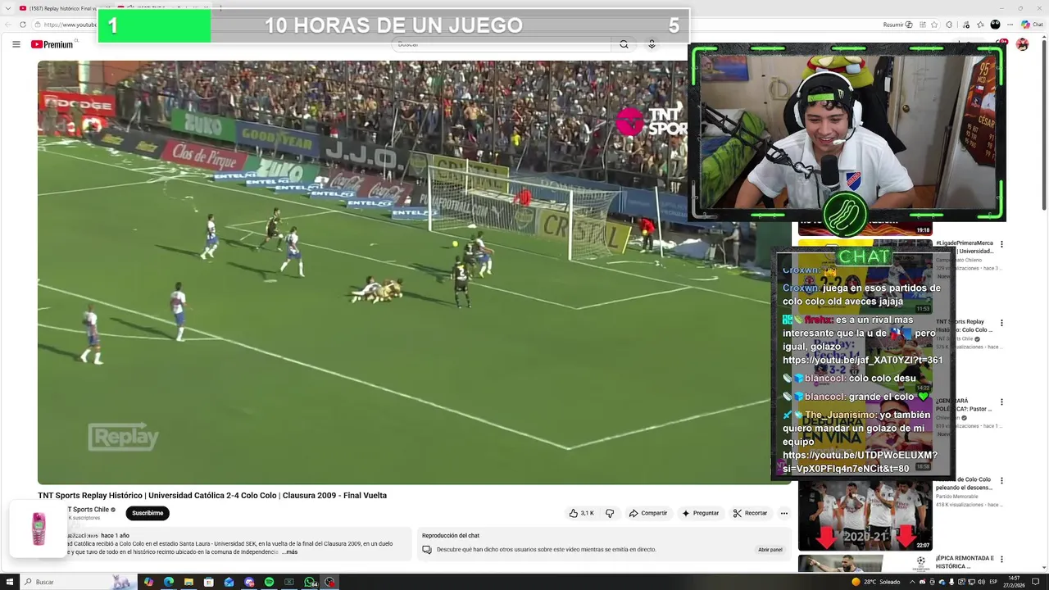Open browser Settings and more ellipsis
This screenshot has height=590, width=1049.
pyautogui.click(x=1010, y=25)
